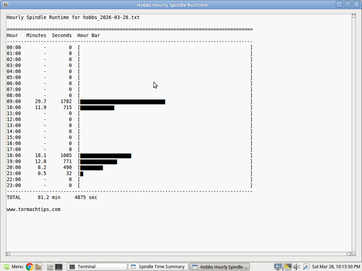Screen dimensions: 362x271
Task: Launch Chrome browser from the panel
Action: point(29,266)
